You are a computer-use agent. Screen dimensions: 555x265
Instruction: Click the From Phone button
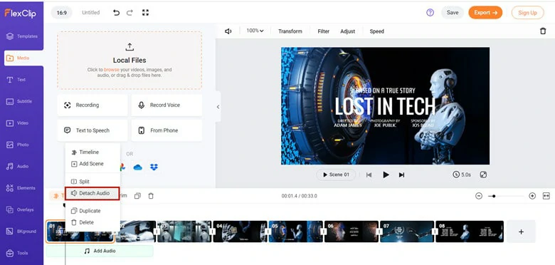tap(166, 130)
